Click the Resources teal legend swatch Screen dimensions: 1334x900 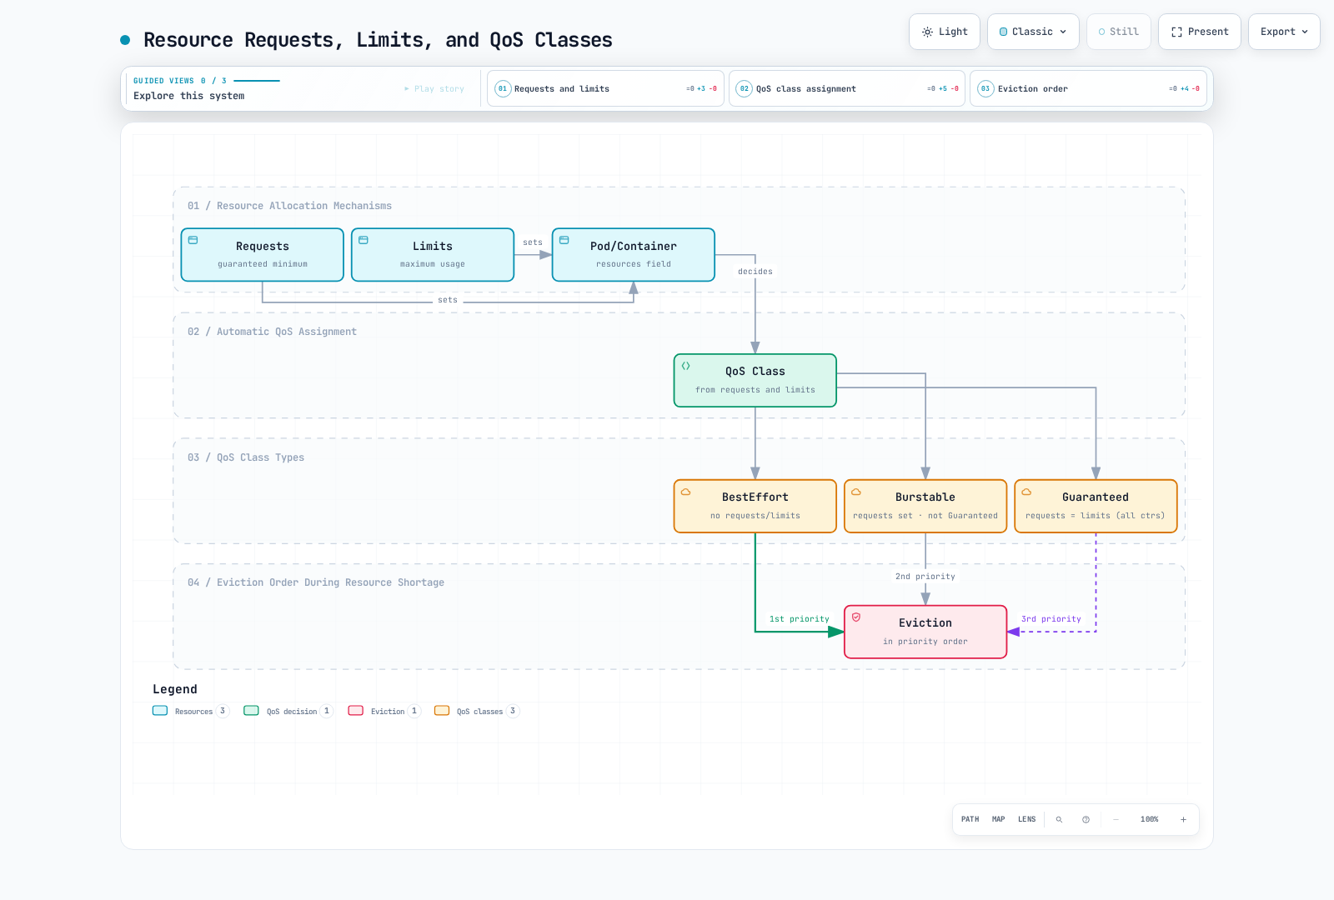pos(160,711)
